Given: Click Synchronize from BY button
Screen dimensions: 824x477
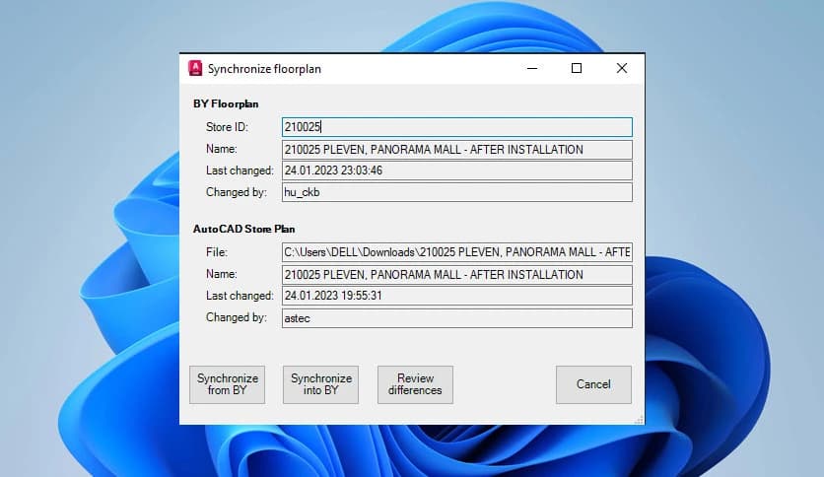Looking at the screenshot, I should (x=227, y=384).
